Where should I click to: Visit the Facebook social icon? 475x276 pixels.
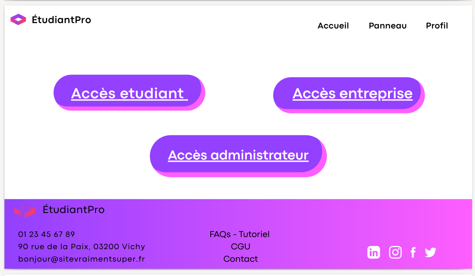[413, 252]
